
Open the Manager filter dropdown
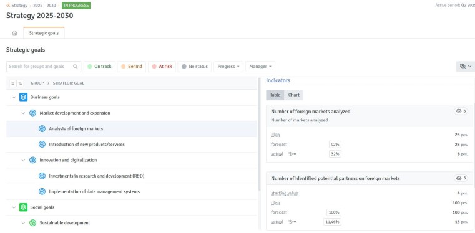tap(260, 67)
